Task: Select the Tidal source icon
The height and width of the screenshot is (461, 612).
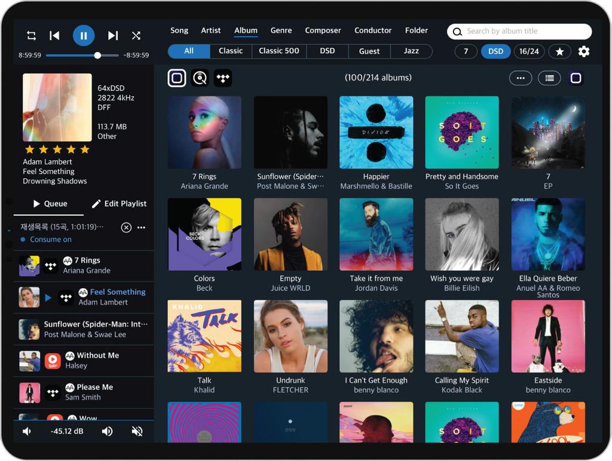Action: point(223,78)
